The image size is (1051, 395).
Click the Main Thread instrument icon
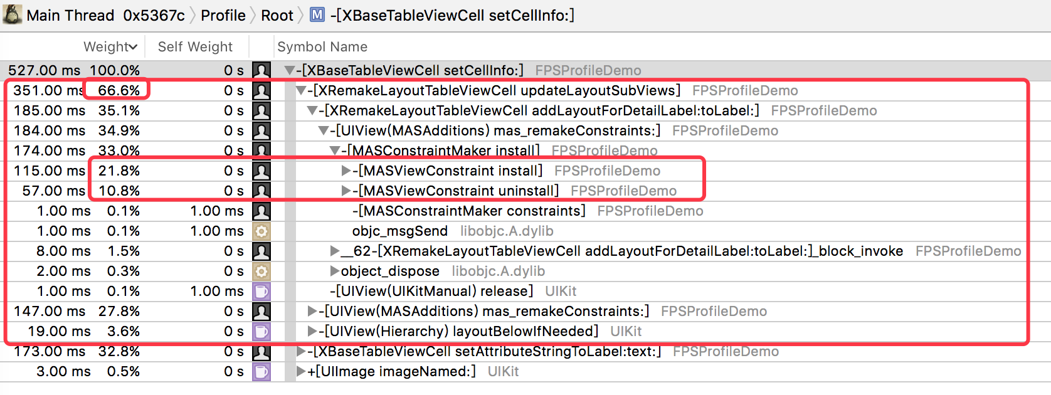(12, 14)
